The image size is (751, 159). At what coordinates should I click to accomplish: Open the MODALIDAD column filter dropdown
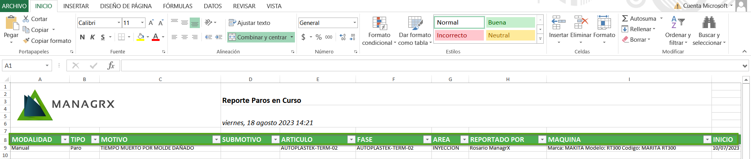(x=65, y=140)
